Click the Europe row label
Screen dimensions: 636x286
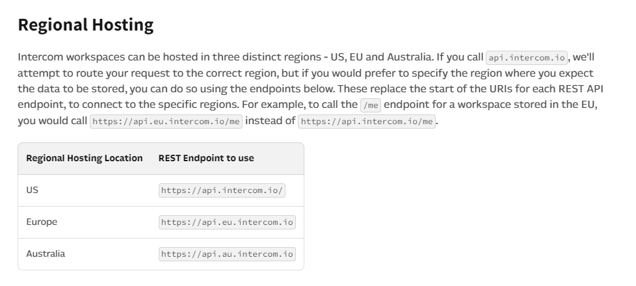[x=42, y=222]
